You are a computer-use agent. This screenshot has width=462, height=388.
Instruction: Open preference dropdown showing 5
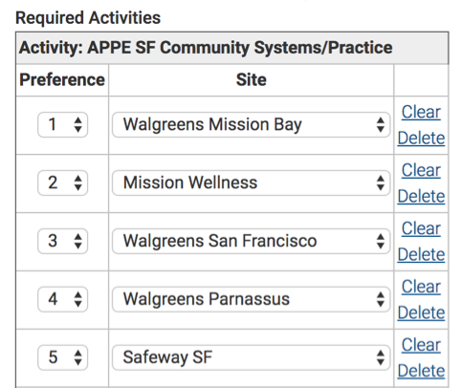62,357
